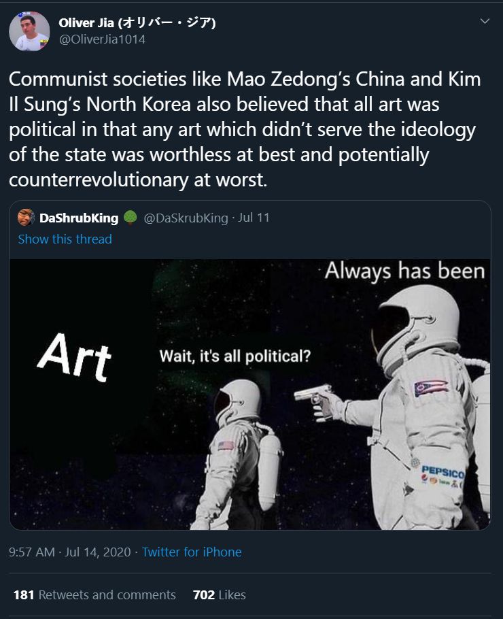View the 181 Retweets and comments
Screen dimensions: 503x619
coord(94,595)
